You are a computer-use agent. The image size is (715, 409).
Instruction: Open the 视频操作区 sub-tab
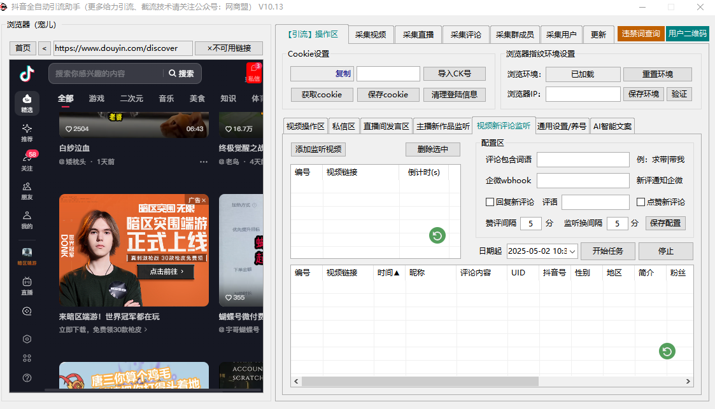(x=305, y=126)
